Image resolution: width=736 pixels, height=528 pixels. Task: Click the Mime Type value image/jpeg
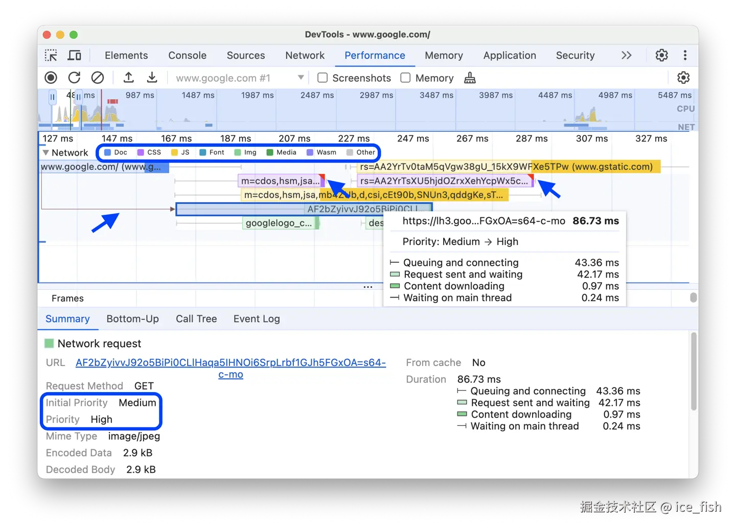(134, 437)
